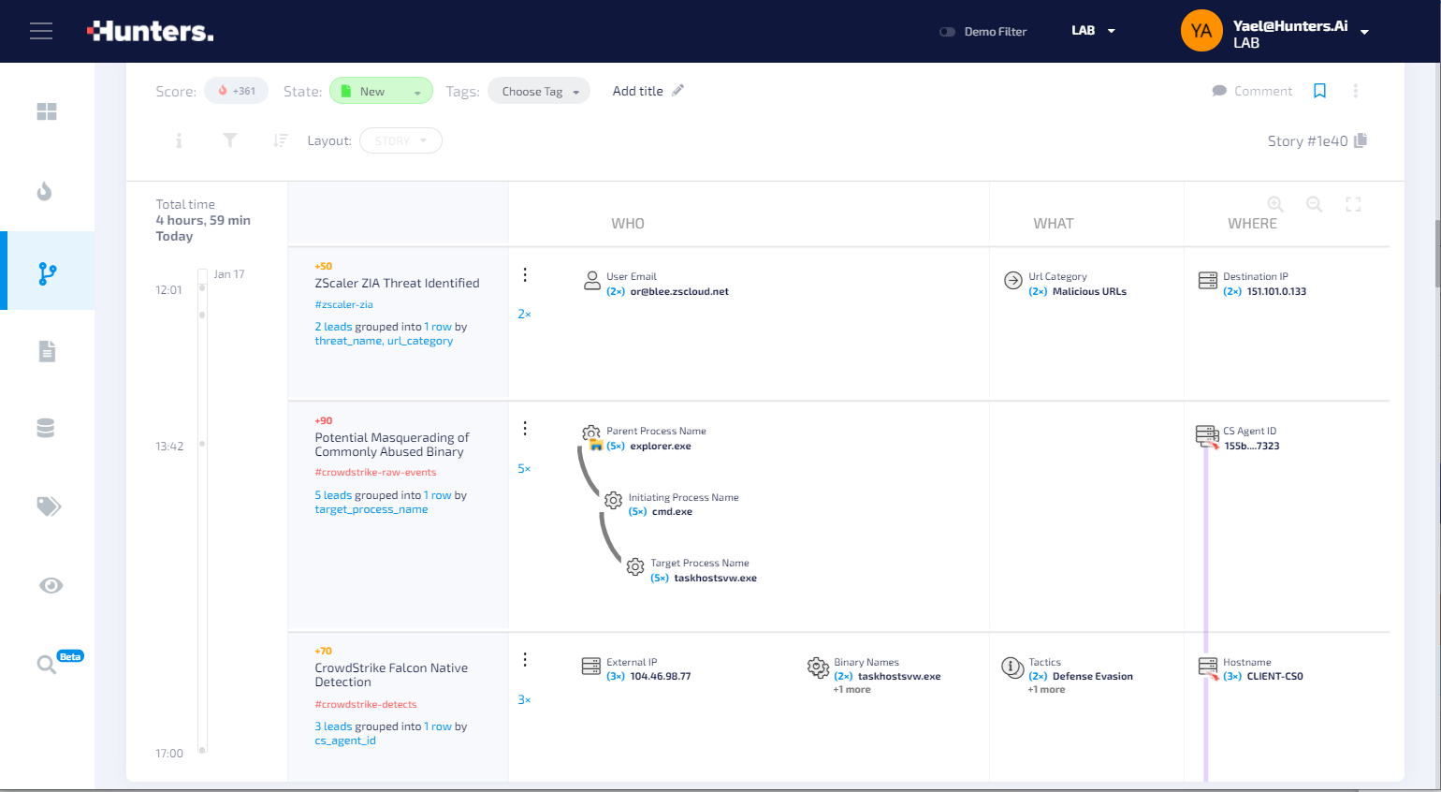Open the LAB environment dropdown
Viewport: 1441px width, 792px height.
point(1093,31)
